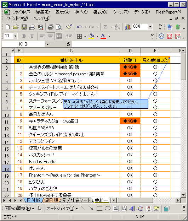
Task: Select row 18 header
Action: [6, 169]
